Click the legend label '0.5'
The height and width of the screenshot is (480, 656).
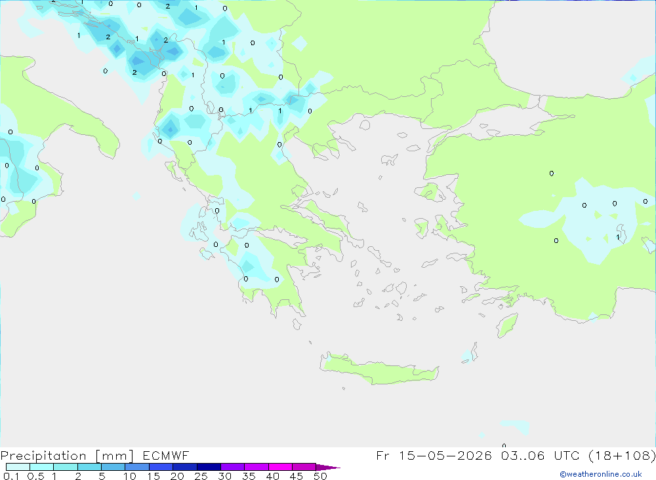tap(35, 476)
